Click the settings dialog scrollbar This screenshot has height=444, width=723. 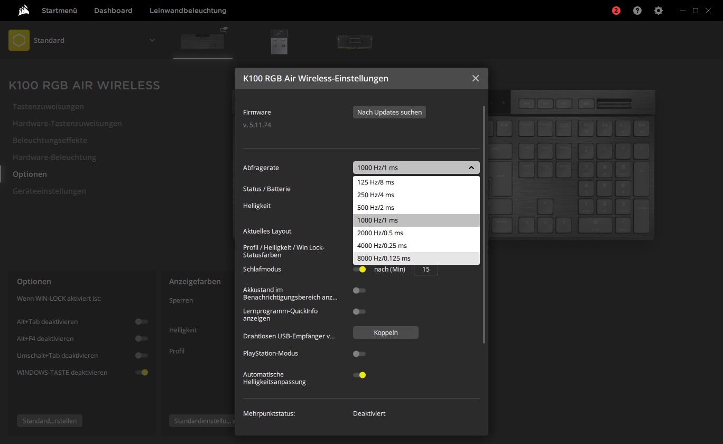pos(484,225)
